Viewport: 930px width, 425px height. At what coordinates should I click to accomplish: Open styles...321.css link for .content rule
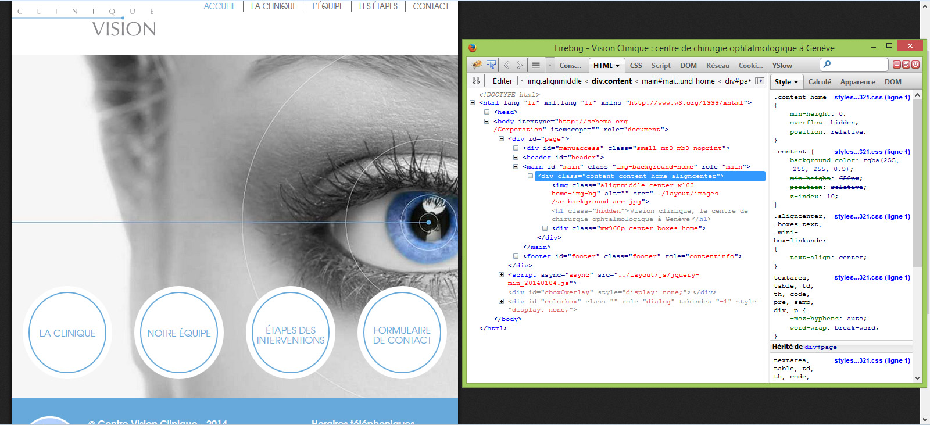(872, 152)
